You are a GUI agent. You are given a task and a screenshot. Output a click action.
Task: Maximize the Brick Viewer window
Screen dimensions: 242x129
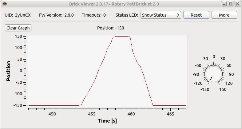(x=230, y=4)
